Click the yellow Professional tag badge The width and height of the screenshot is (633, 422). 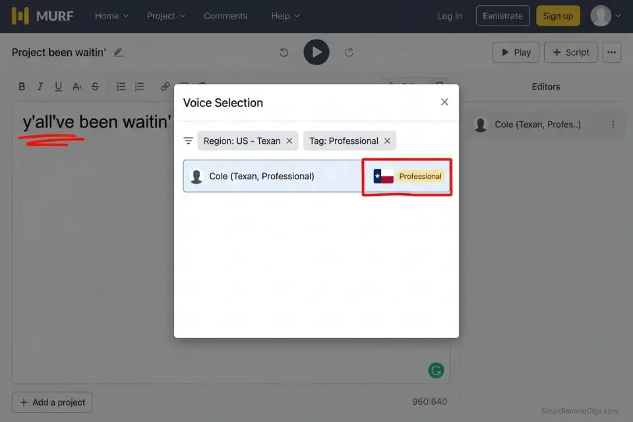point(420,176)
